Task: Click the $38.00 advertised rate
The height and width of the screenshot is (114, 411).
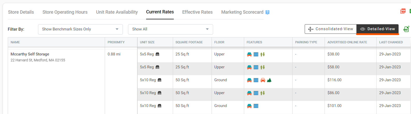Action: click(333, 54)
